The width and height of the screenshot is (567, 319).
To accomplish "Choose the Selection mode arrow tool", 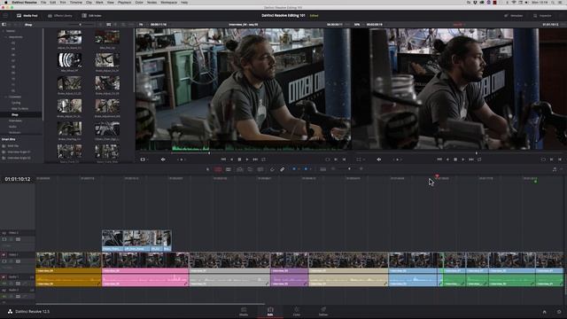I will point(207,169).
